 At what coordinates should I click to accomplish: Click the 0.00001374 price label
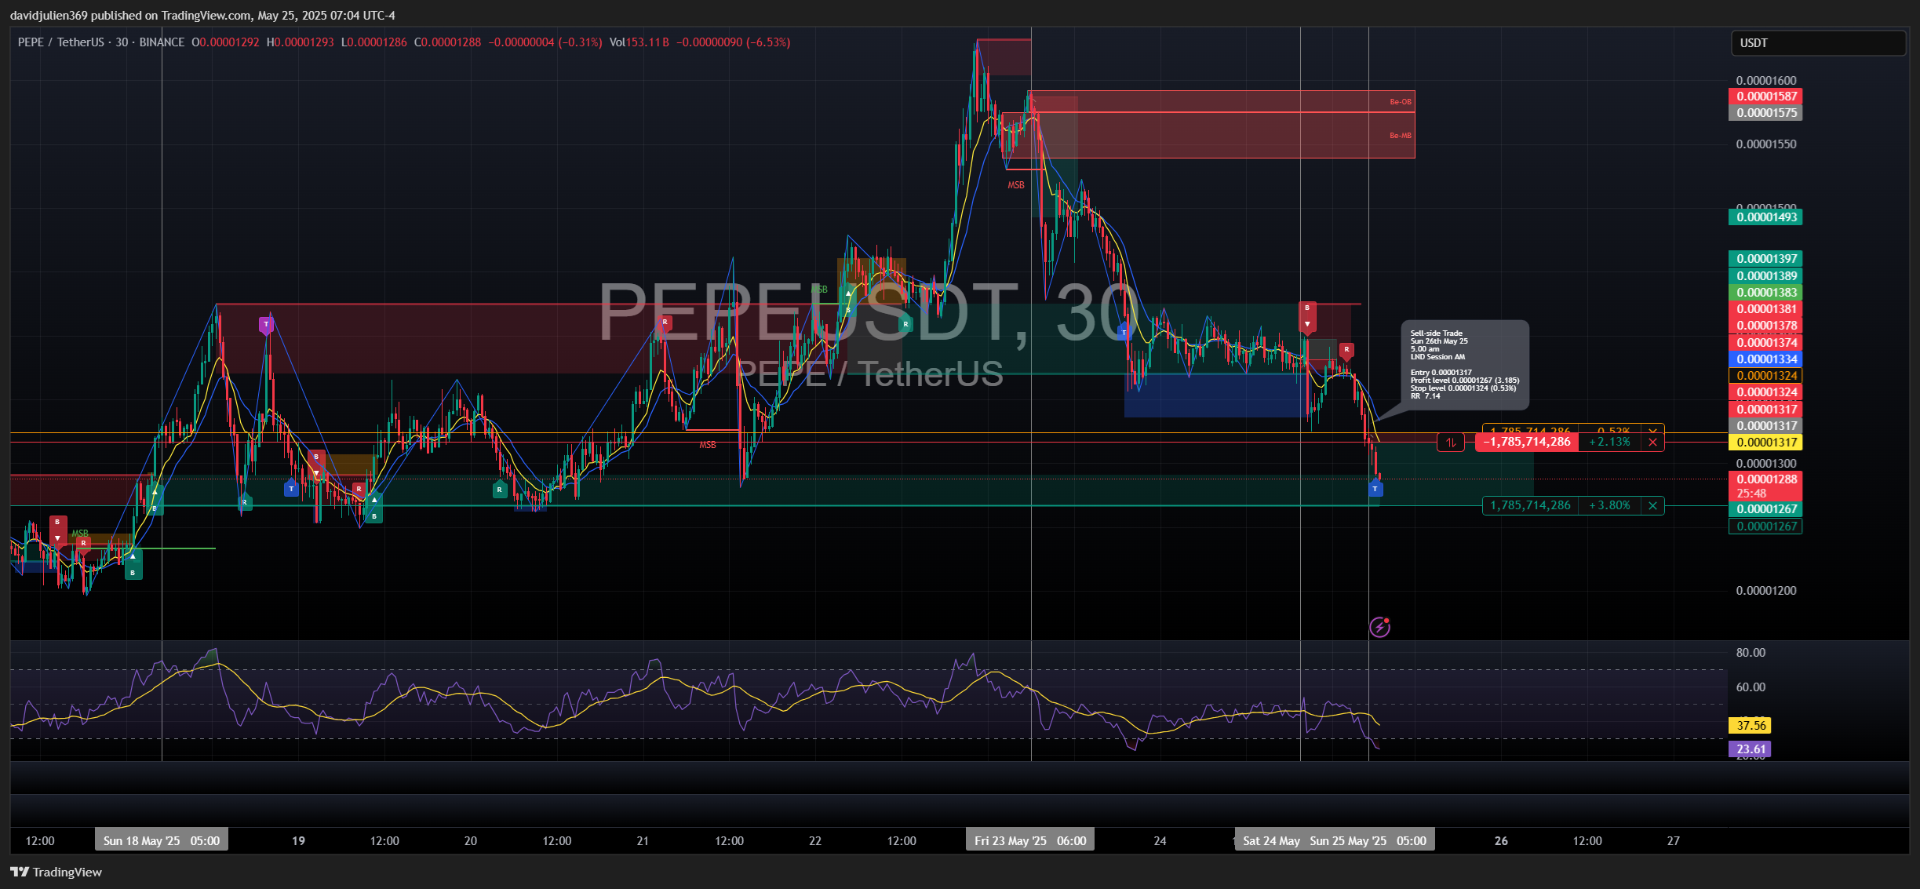(x=1765, y=343)
